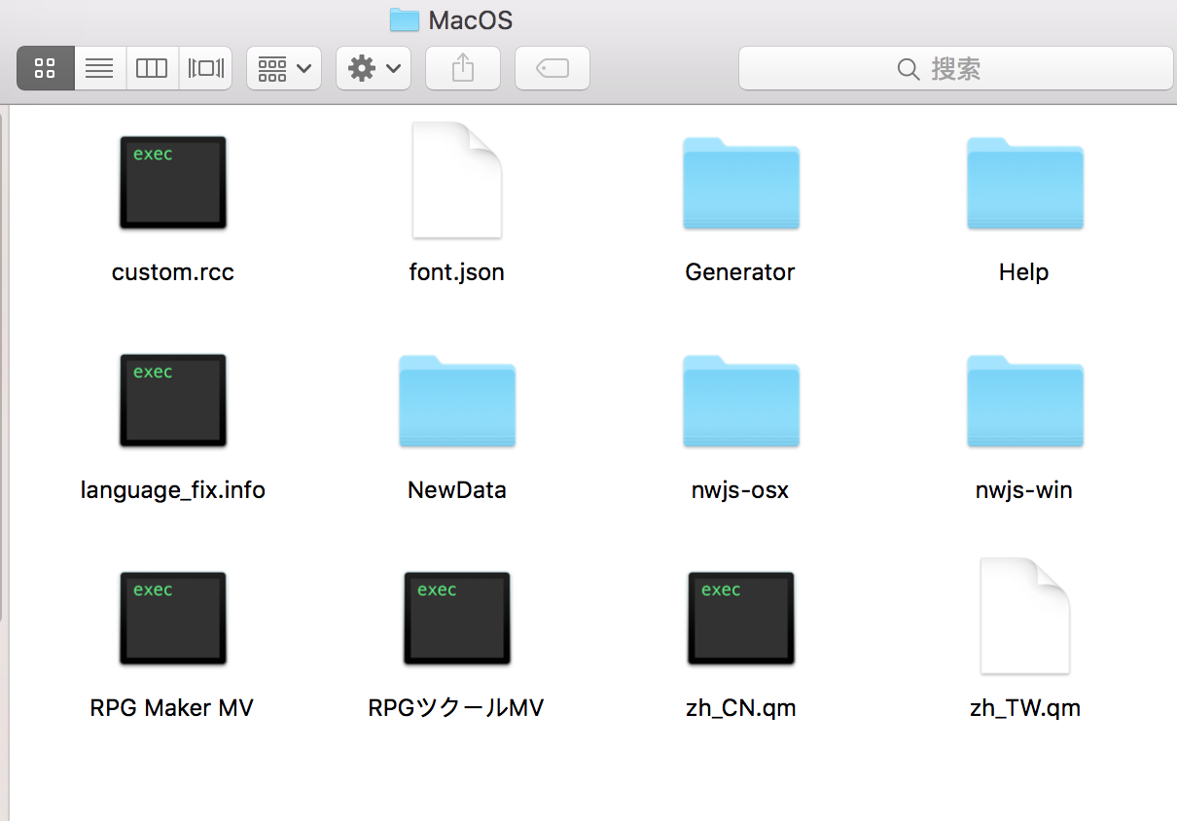1177x821 pixels.
Task: Click the "Help" folder name
Action: tap(1024, 272)
